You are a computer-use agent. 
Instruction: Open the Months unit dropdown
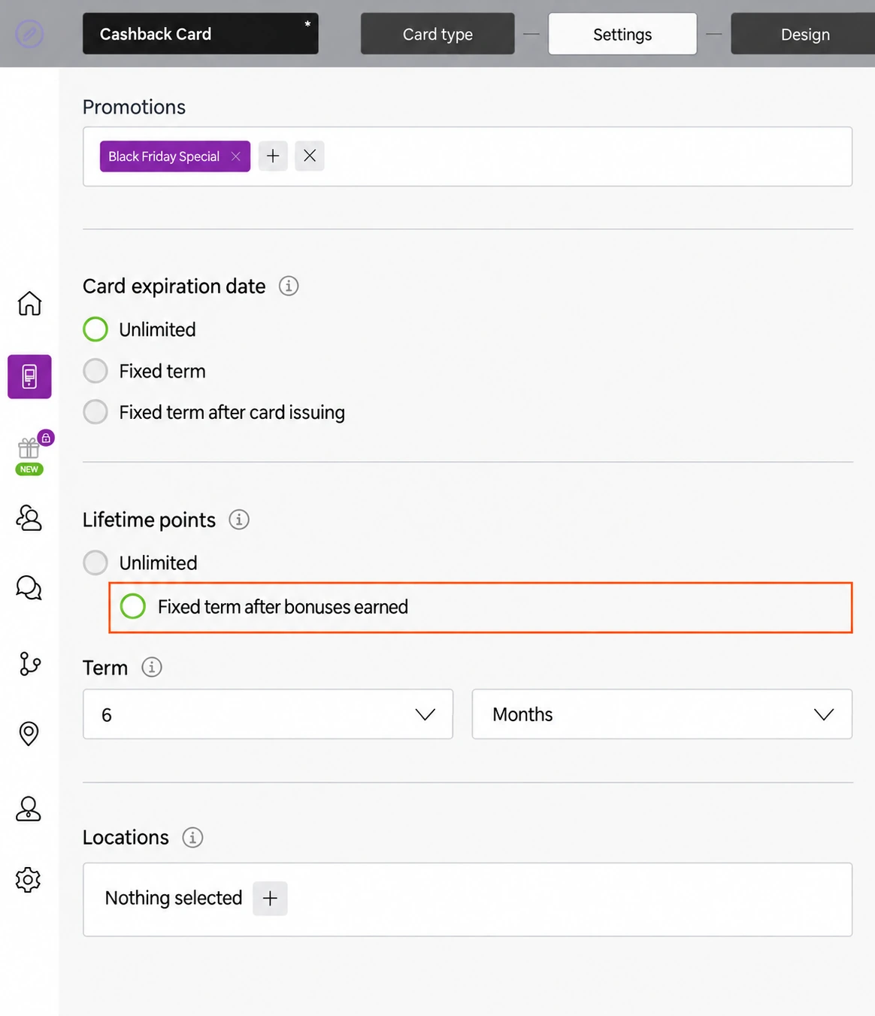tap(662, 714)
